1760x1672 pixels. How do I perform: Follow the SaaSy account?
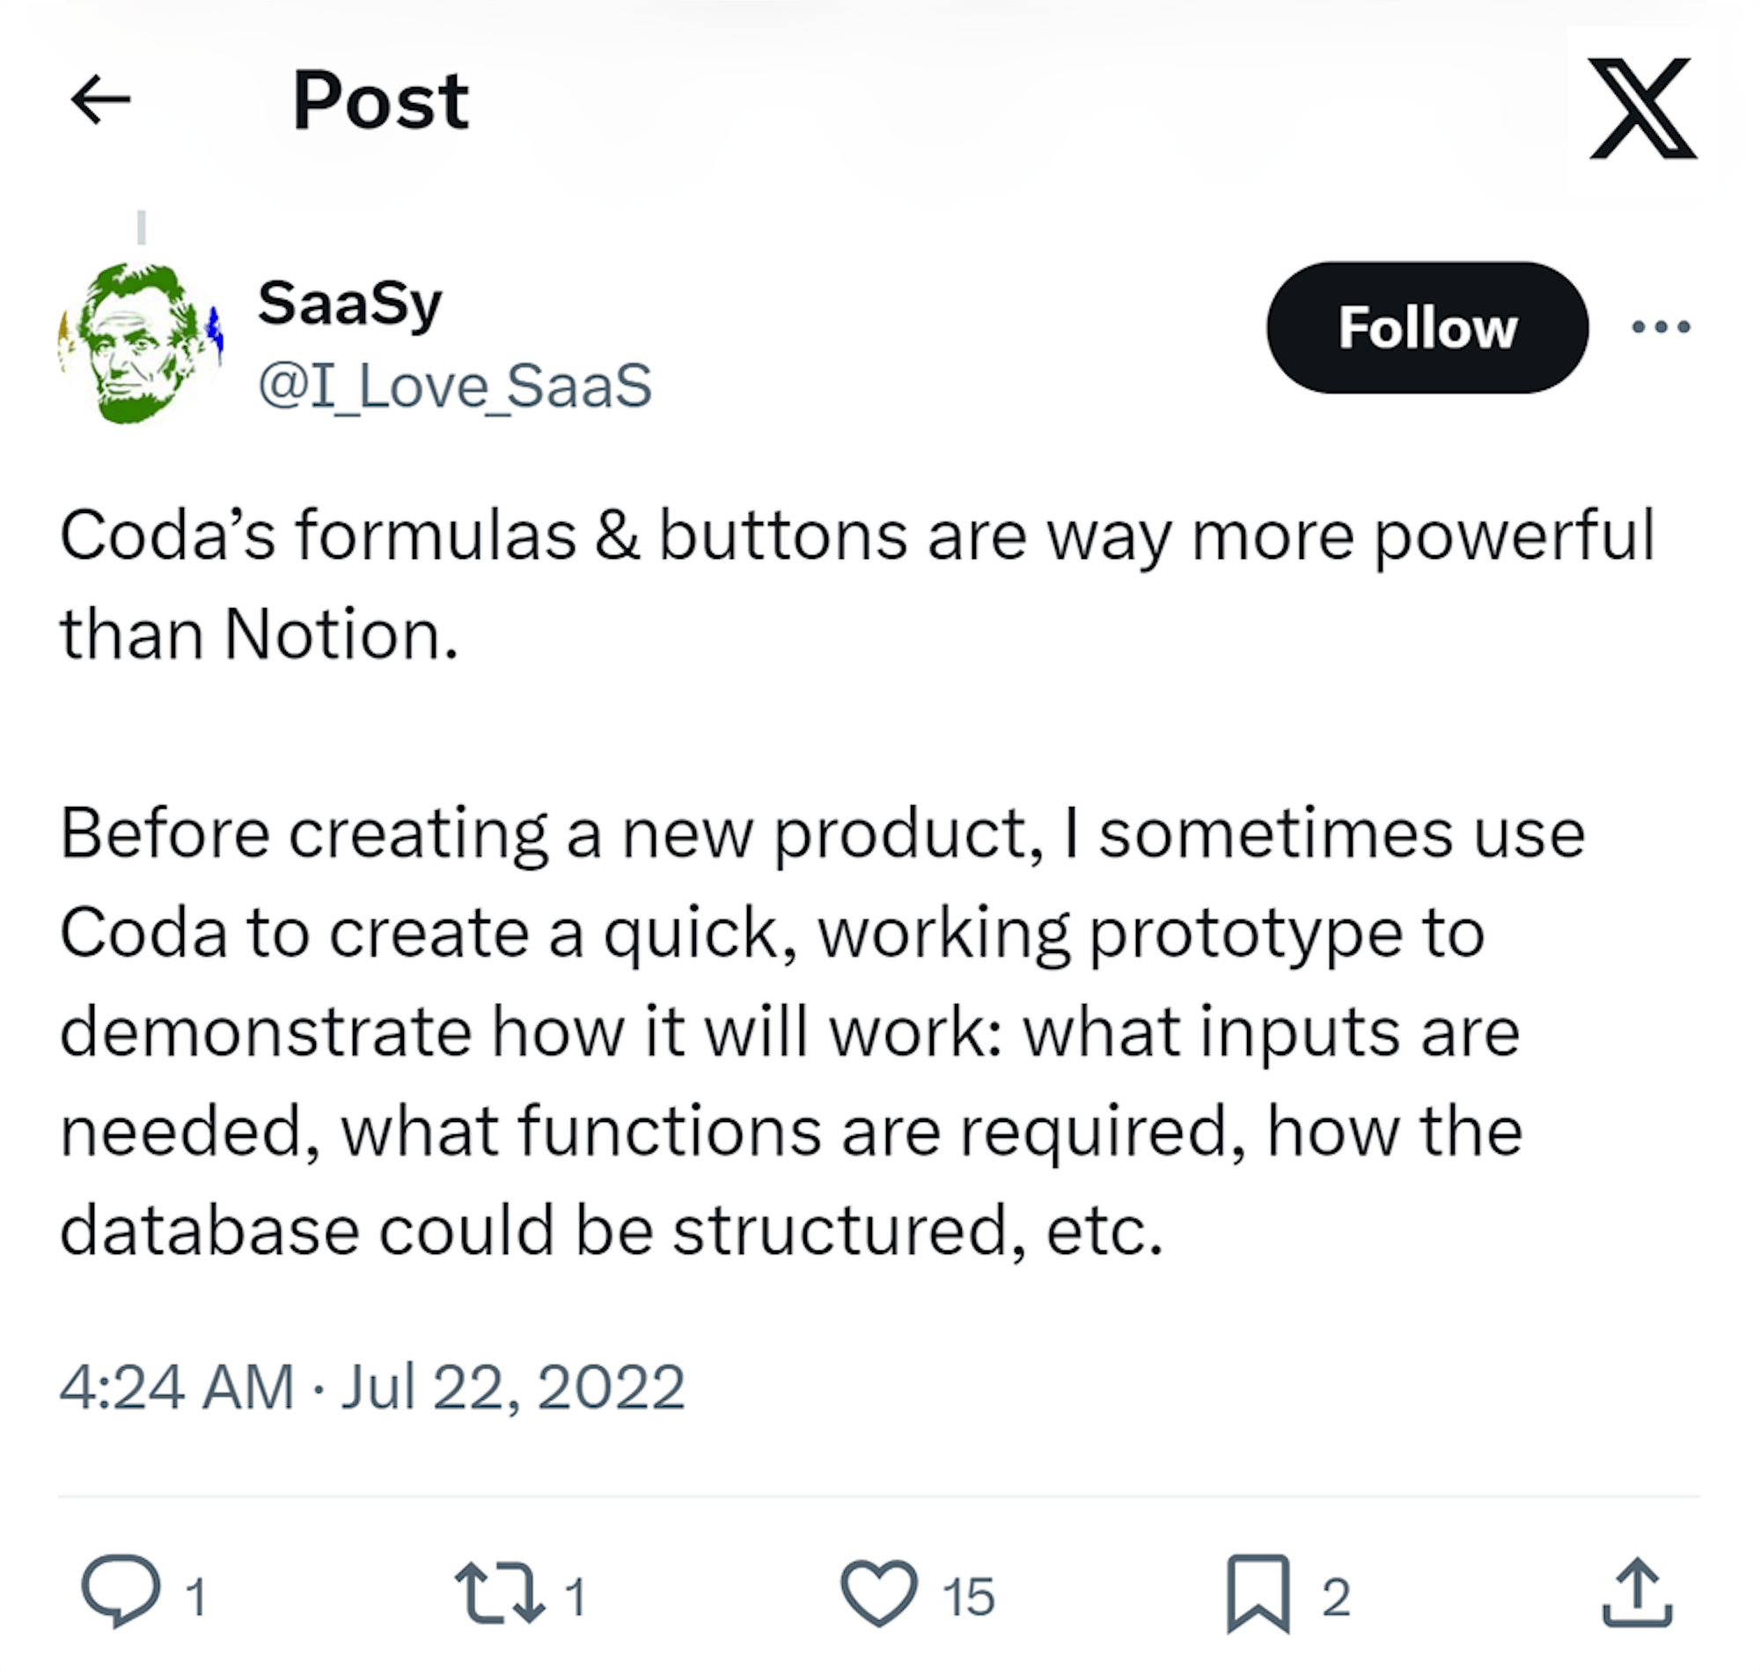[x=1426, y=327]
